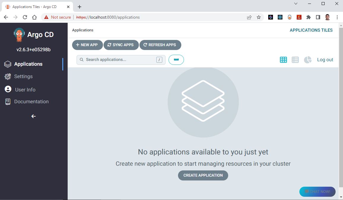Viewport: 343px width, 200px height.
Task: Click the browser home icon
Action: click(34, 17)
